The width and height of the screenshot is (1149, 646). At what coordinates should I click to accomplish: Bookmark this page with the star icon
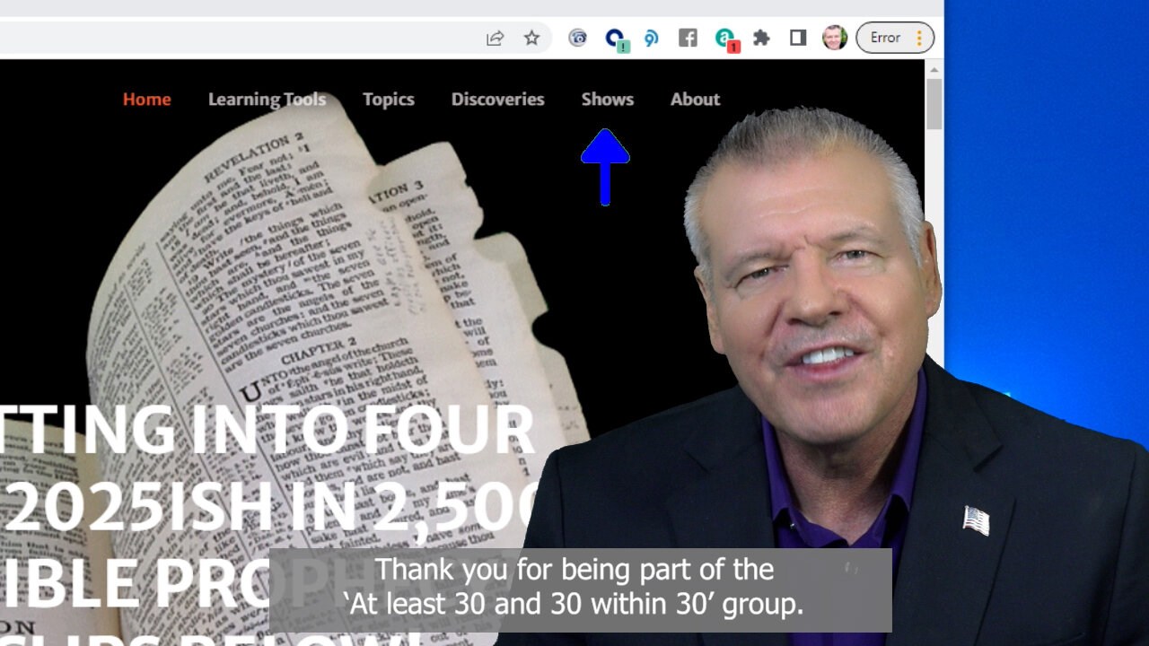coord(532,38)
